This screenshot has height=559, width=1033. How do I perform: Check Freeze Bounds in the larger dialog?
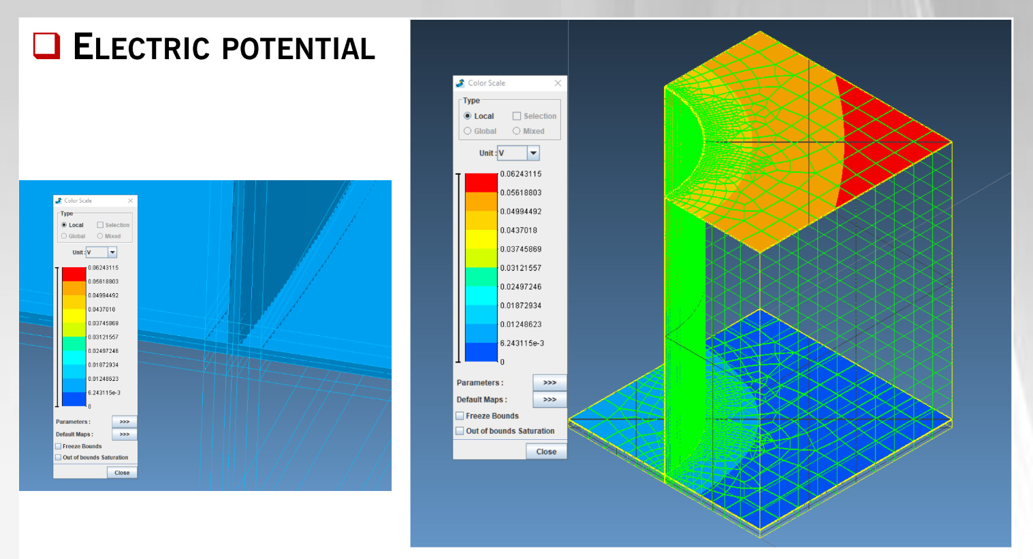(460, 416)
